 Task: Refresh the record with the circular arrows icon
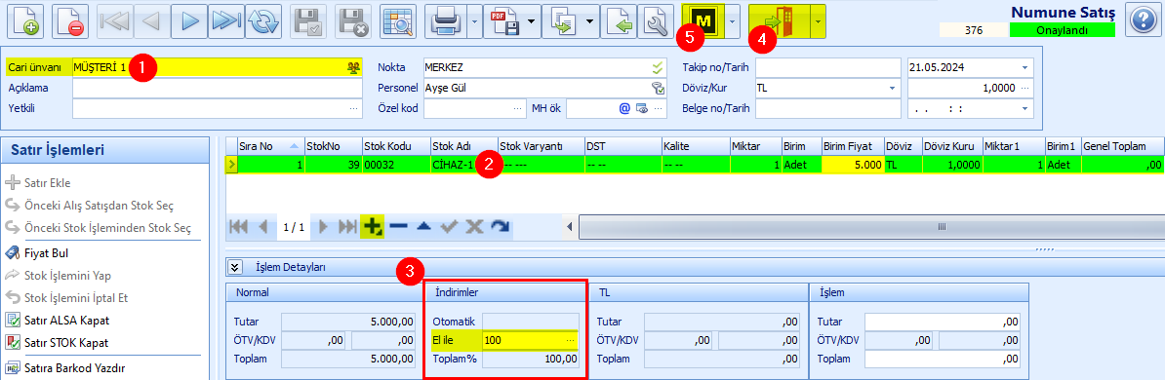click(263, 22)
